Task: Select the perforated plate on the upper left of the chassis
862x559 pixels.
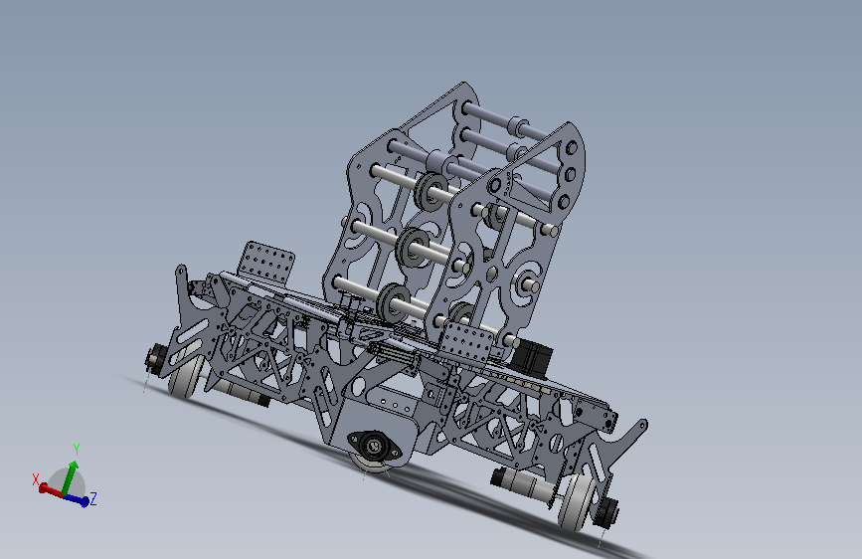Action: click(266, 262)
